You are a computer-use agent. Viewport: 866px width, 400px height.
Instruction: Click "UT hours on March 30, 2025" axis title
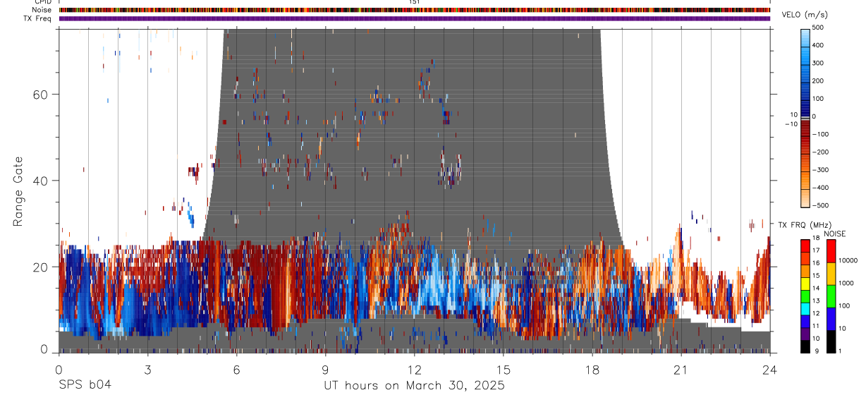pyautogui.click(x=414, y=386)
